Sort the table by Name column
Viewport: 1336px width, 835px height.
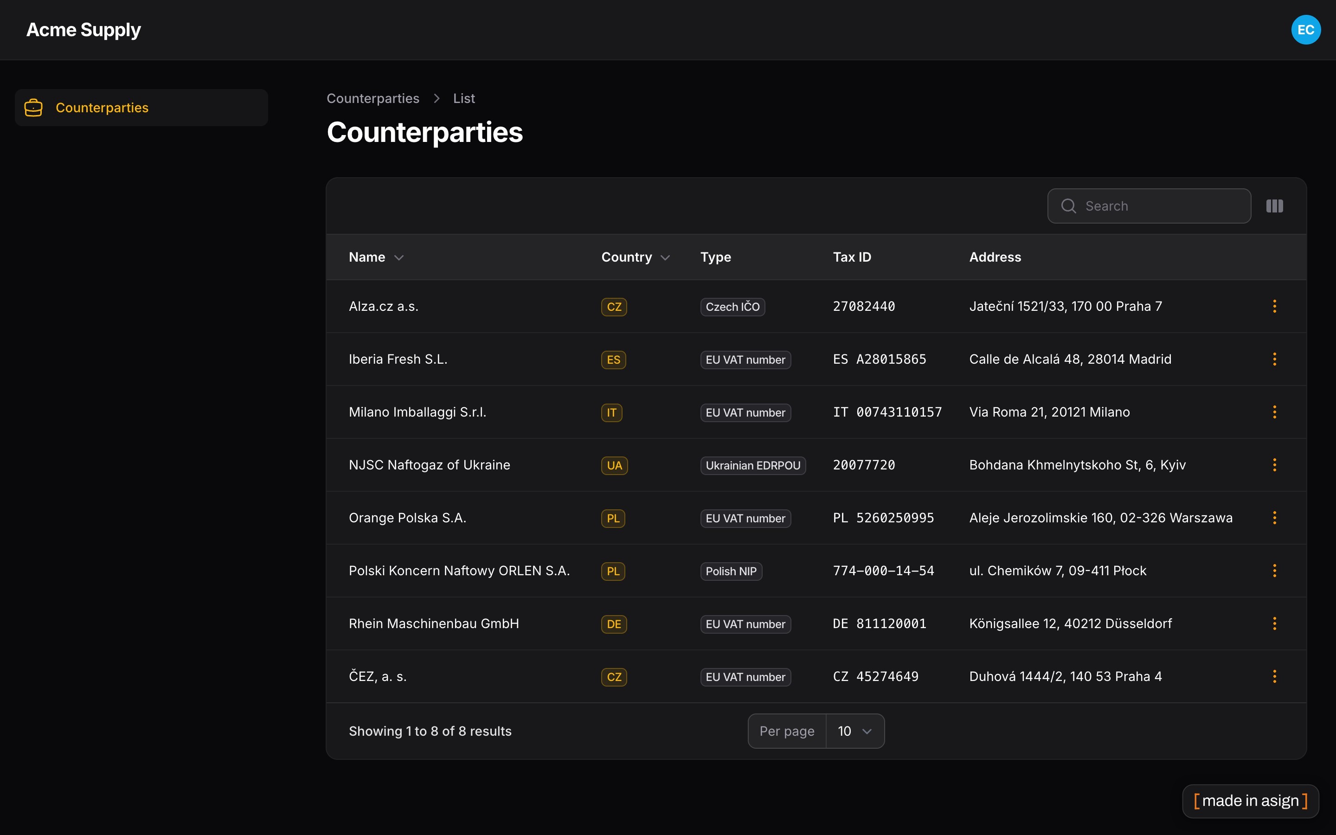click(x=377, y=257)
